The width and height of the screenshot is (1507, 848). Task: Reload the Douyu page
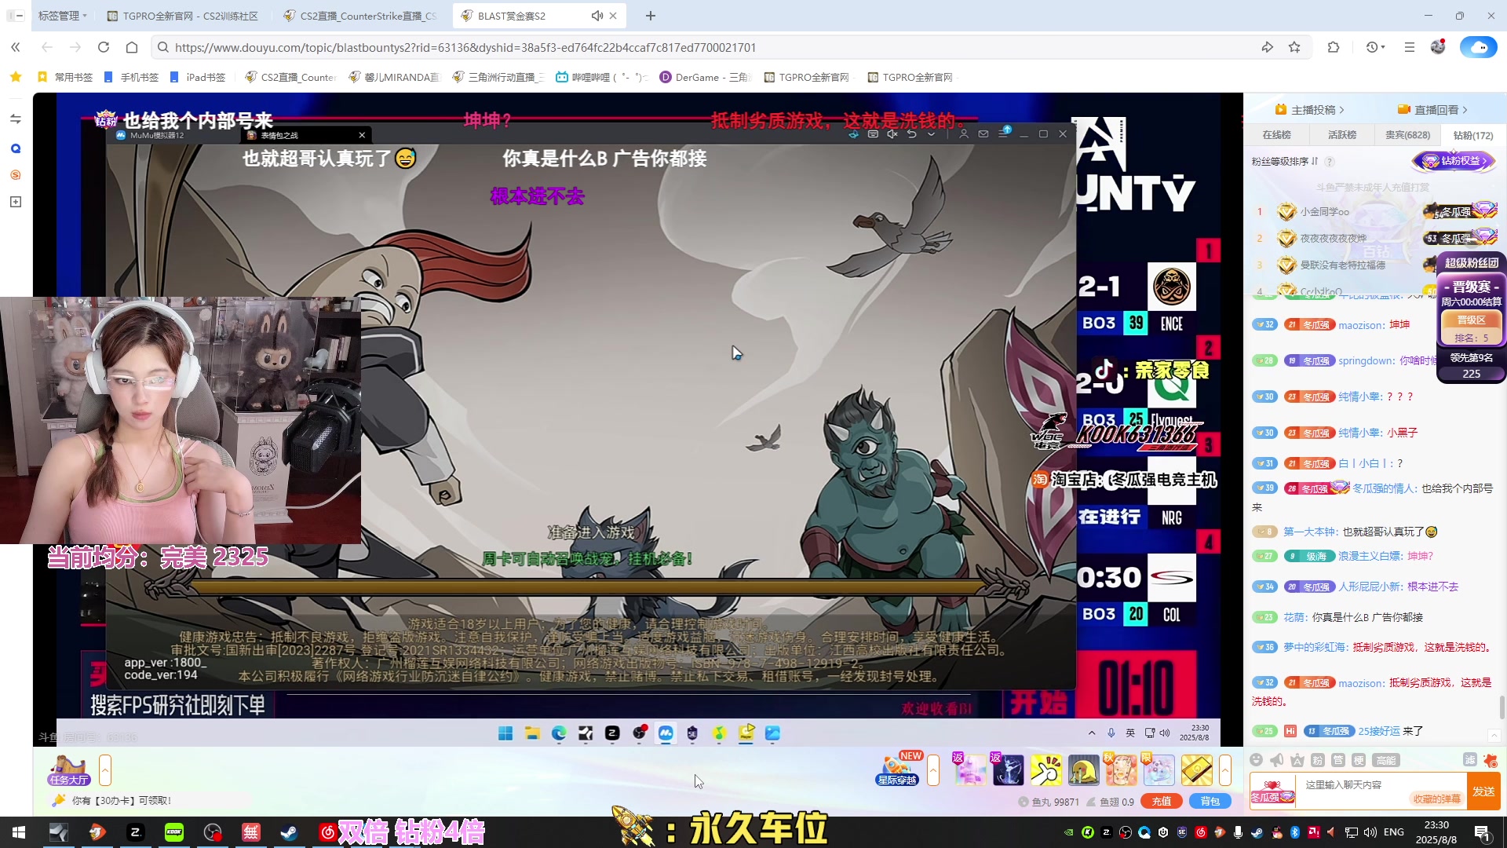click(x=104, y=47)
